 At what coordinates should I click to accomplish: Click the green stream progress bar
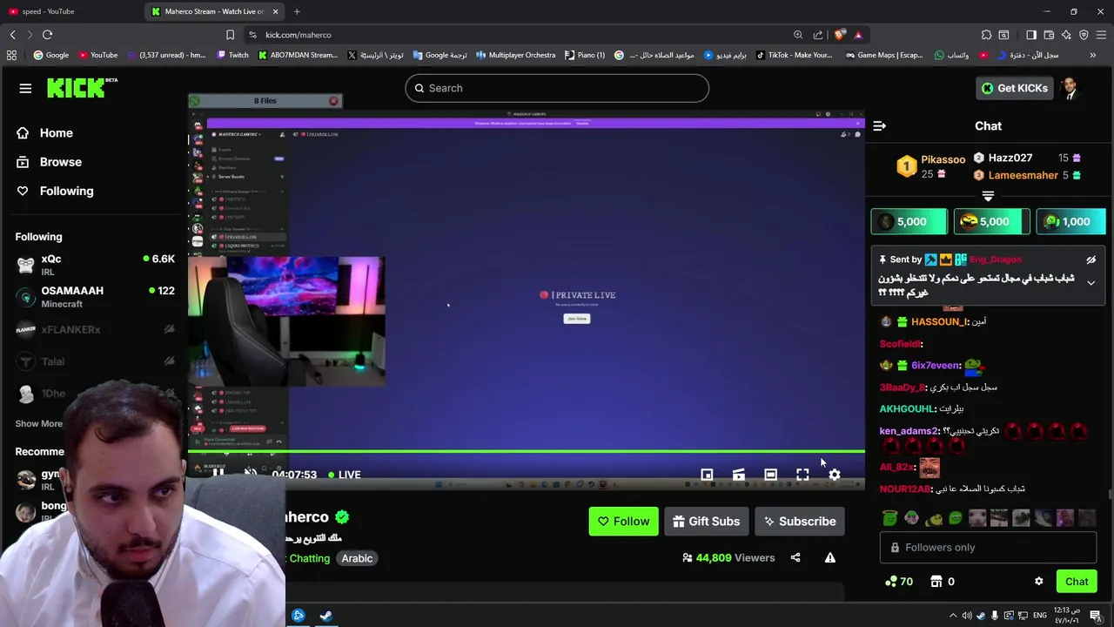pos(527,451)
